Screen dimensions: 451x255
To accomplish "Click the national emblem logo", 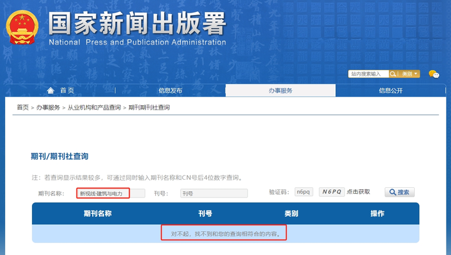I will coord(22,28).
